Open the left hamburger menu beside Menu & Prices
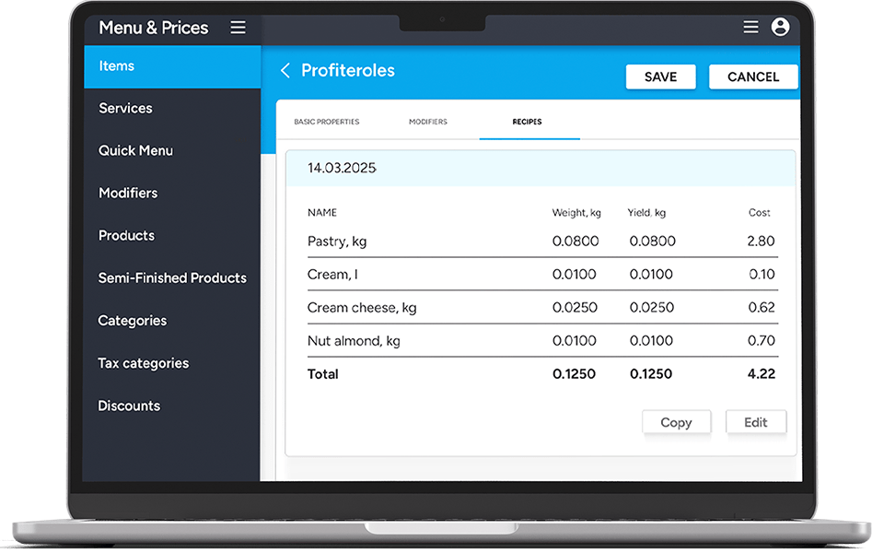884x553 pixels. coord(238,27)
